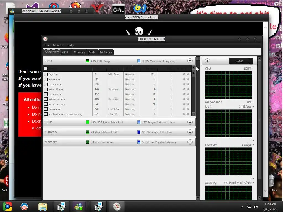The width and height of the screenshot is (283, 212).
Task: Open the SpongeBob desktop icon
Action: (x=140, y=9)
